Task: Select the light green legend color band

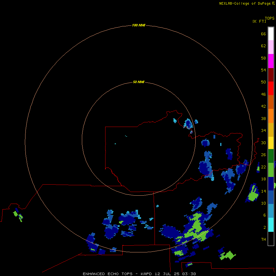Action: (x=271, y=170)
